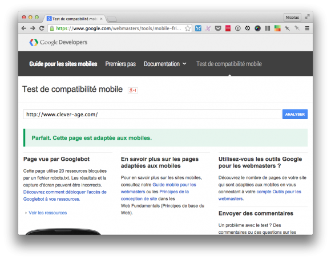Go back using the browser back arrow
The width and height of the screenshot is (331, 260).
click(24, 29)
